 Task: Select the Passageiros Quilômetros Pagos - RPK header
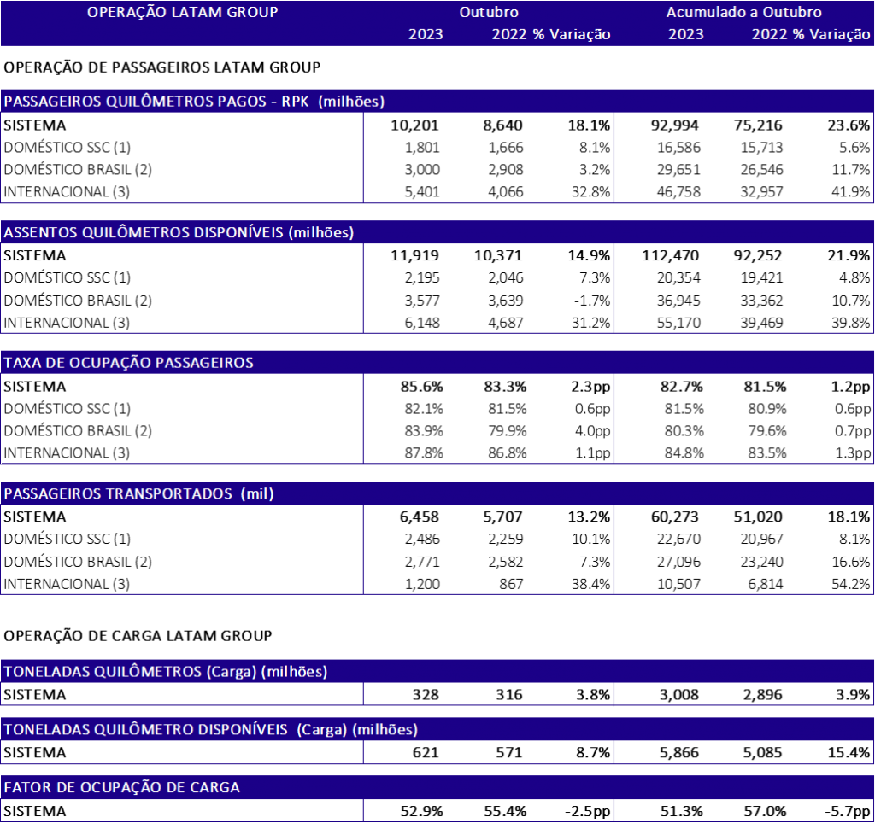coord(194,102)
